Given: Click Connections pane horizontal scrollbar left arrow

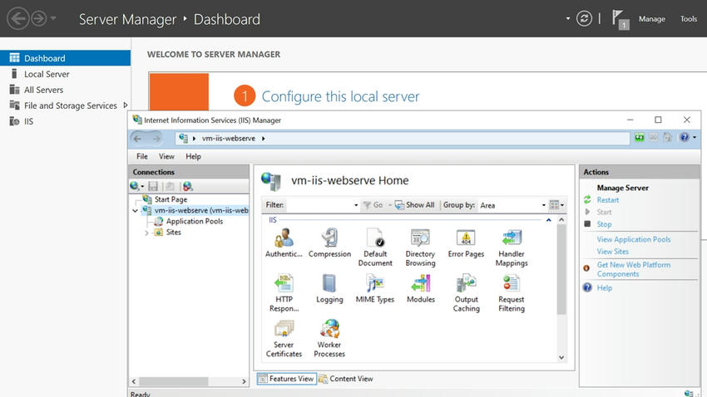Looking at the screenshot, I should [x=133, y=381].
